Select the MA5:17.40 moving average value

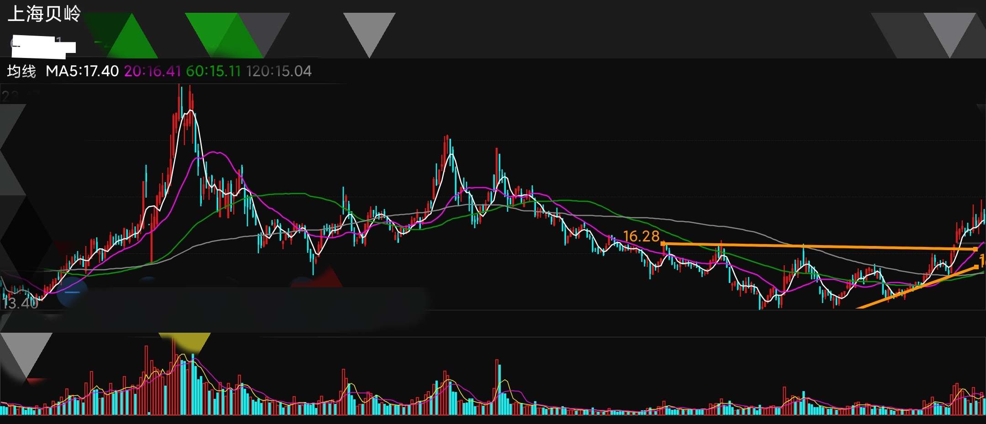coord(82,71)
